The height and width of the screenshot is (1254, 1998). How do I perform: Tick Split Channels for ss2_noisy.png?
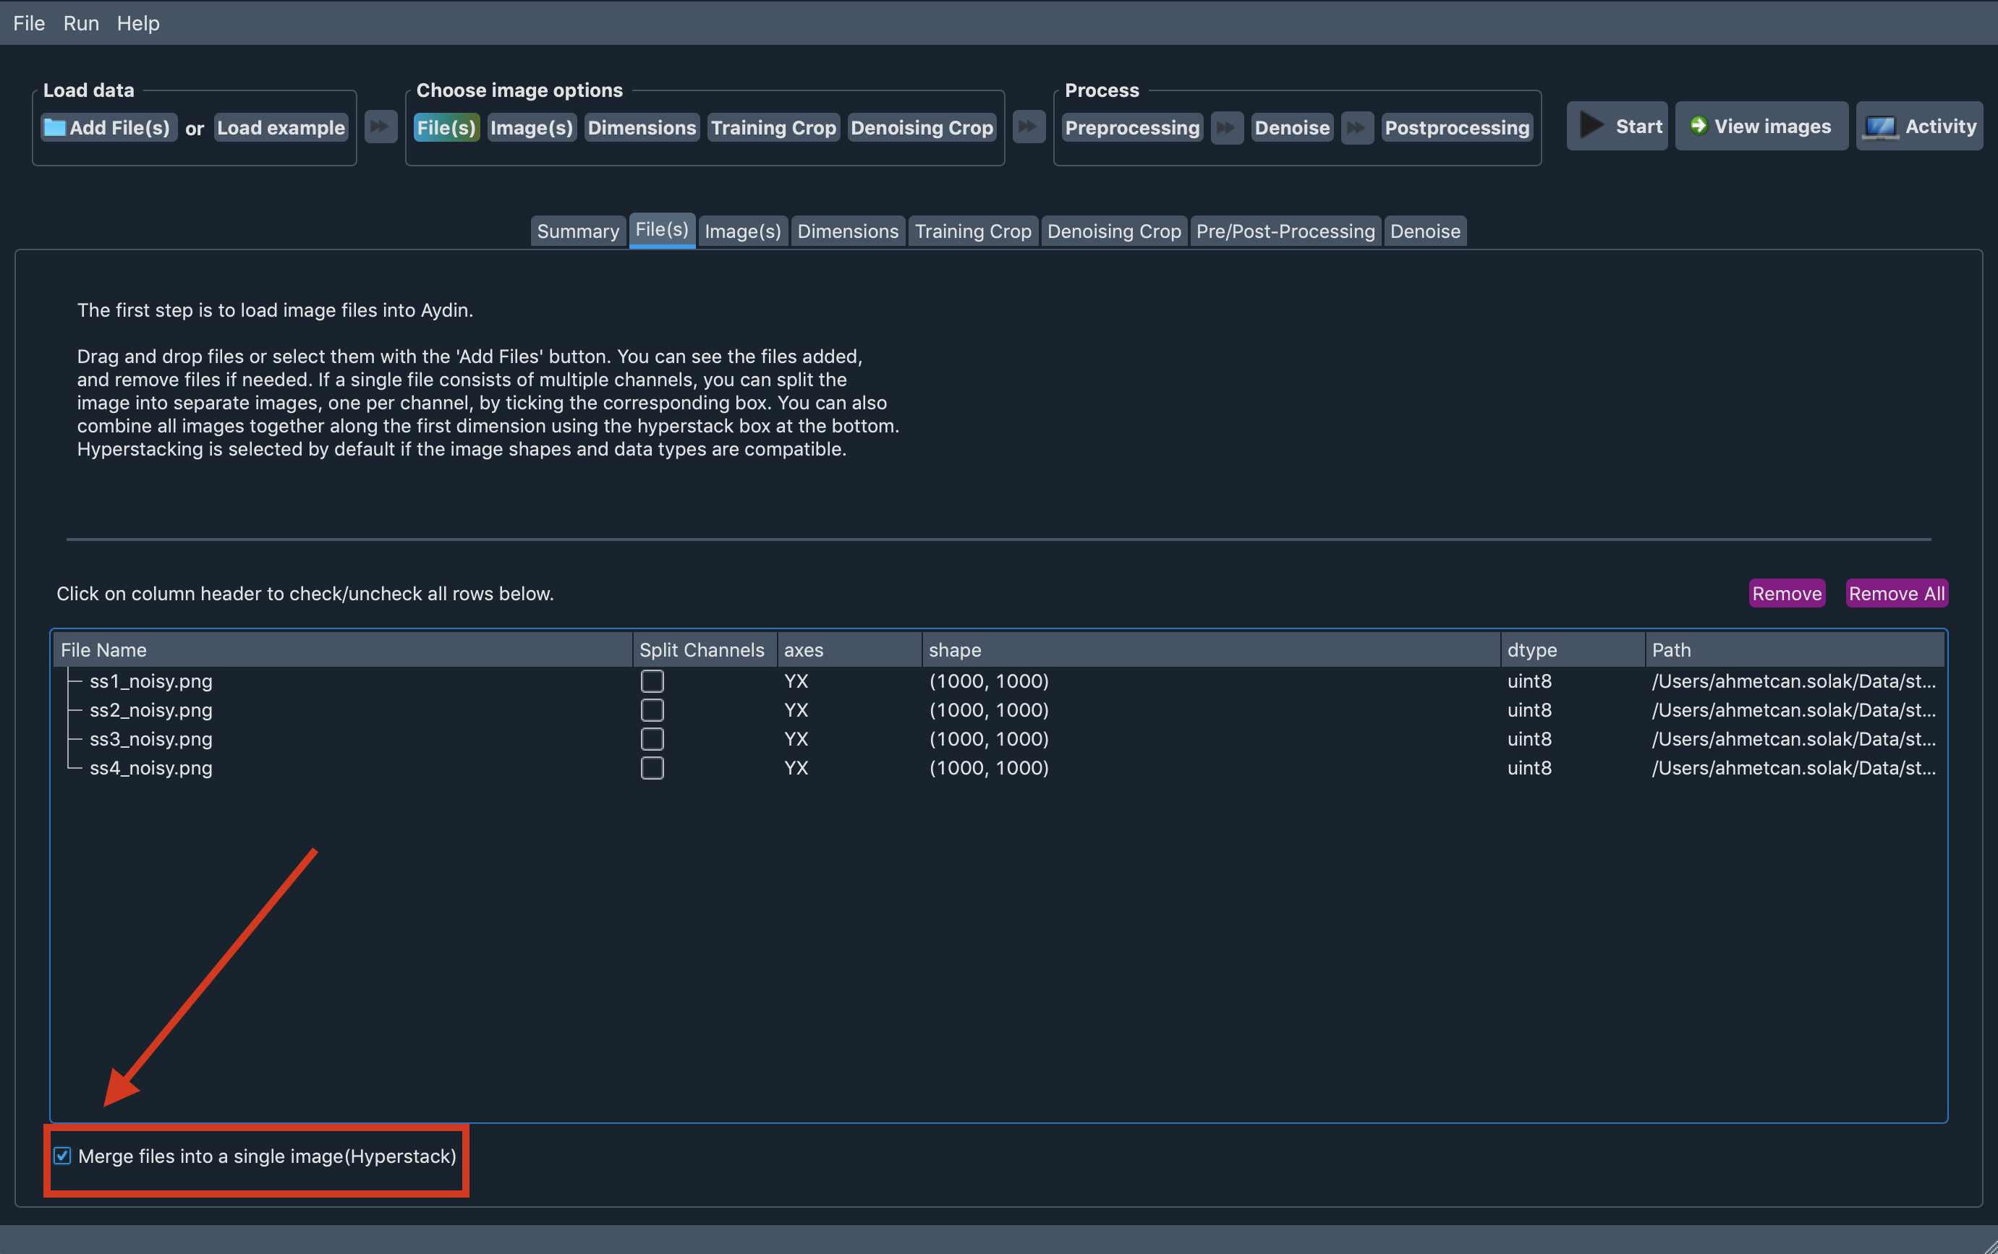point(652,710)
